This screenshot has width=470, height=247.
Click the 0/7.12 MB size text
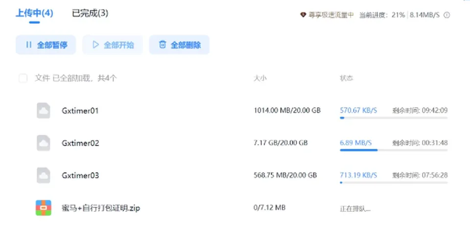coord(269,208)
